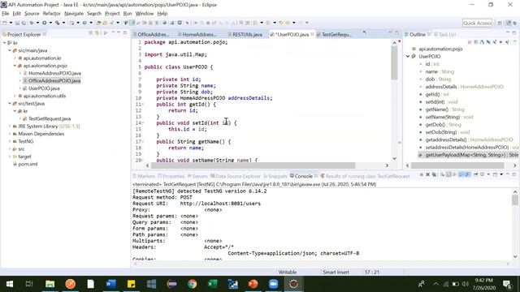
Task: Switch to the OfficeAddress editor tab
Action: coord(151,34)
